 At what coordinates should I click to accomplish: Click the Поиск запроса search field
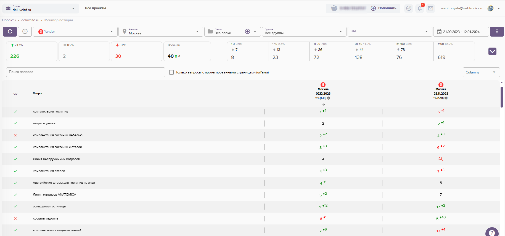click(x=85, y=72)
